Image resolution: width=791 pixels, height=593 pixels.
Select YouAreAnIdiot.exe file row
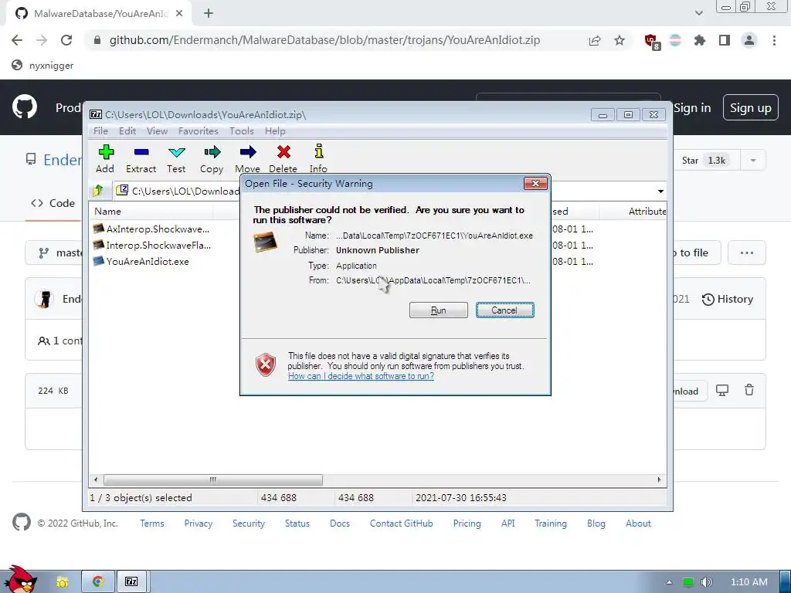coord(141,261)
